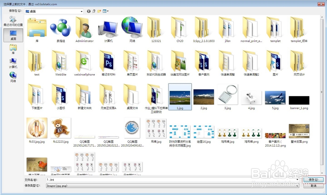327x195 pixels.
Task: Select the 家庭组 icon in file list
Action: pos(61,30)
